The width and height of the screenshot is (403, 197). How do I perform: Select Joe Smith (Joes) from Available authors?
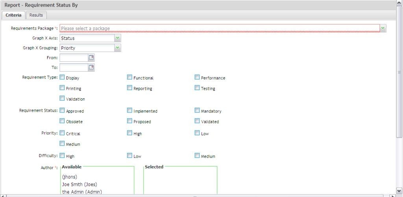[79, 184]
